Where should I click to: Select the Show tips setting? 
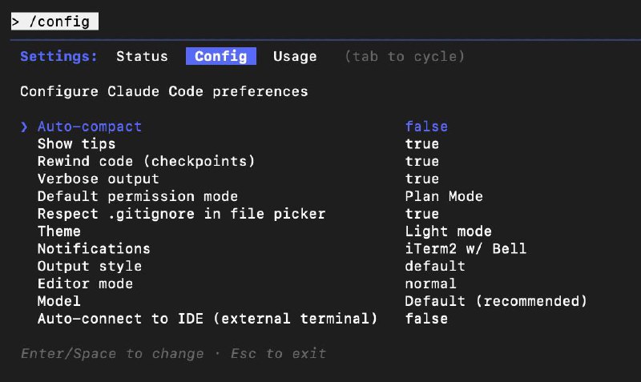pyautogui.click(x=76, y=144)
